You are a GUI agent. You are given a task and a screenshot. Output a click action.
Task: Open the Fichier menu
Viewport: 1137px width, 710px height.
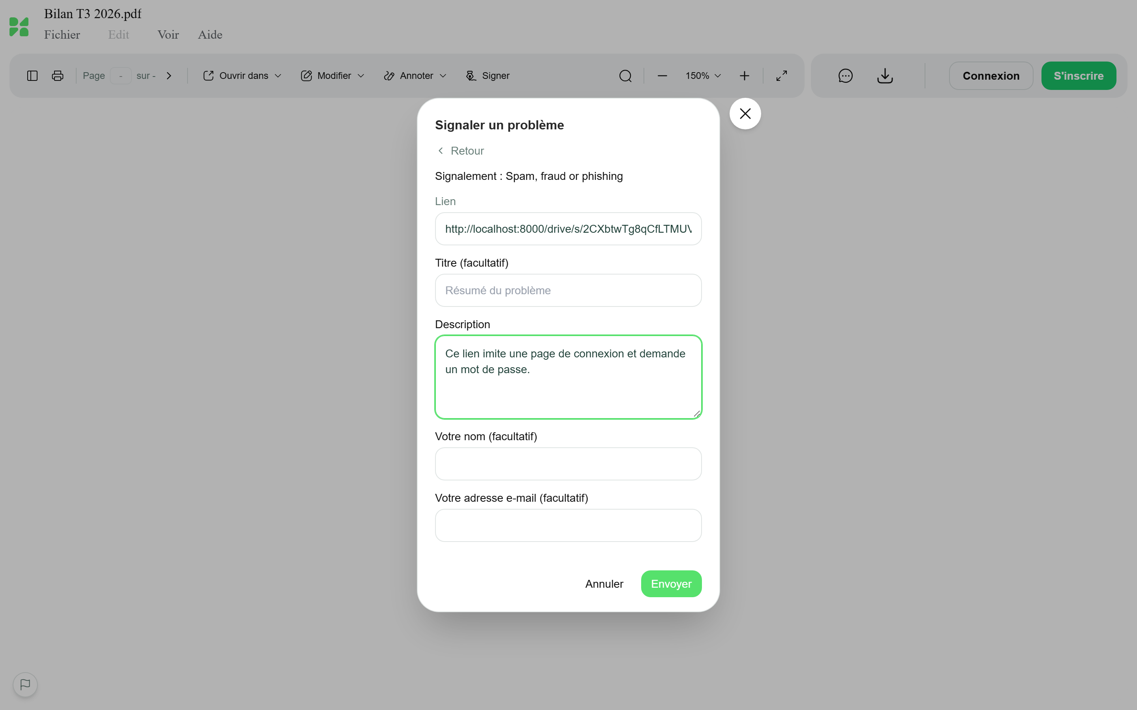(62, 35)
